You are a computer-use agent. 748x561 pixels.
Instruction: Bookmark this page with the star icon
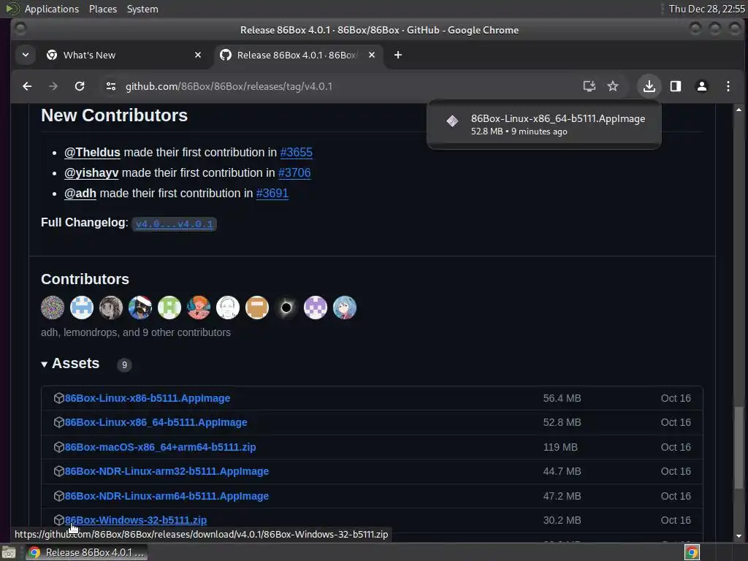click(x=613, y=86)
